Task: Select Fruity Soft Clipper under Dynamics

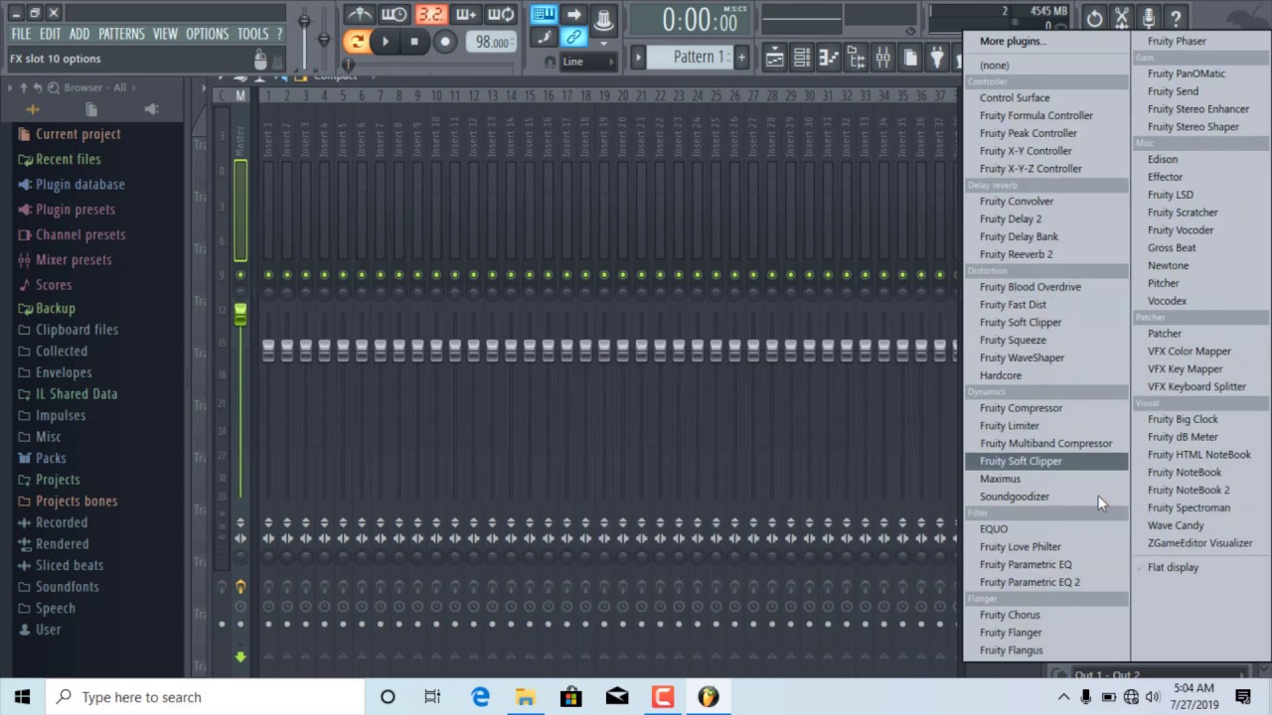Action: 1045,461
